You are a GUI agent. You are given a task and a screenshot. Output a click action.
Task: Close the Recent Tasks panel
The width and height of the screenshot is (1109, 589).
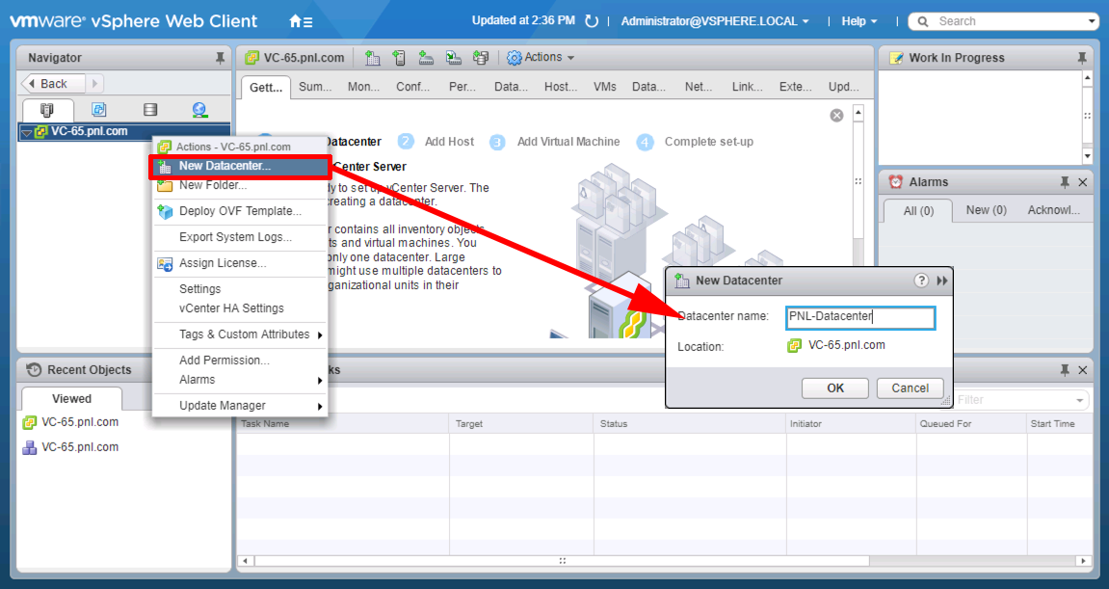click(1083, 370)
